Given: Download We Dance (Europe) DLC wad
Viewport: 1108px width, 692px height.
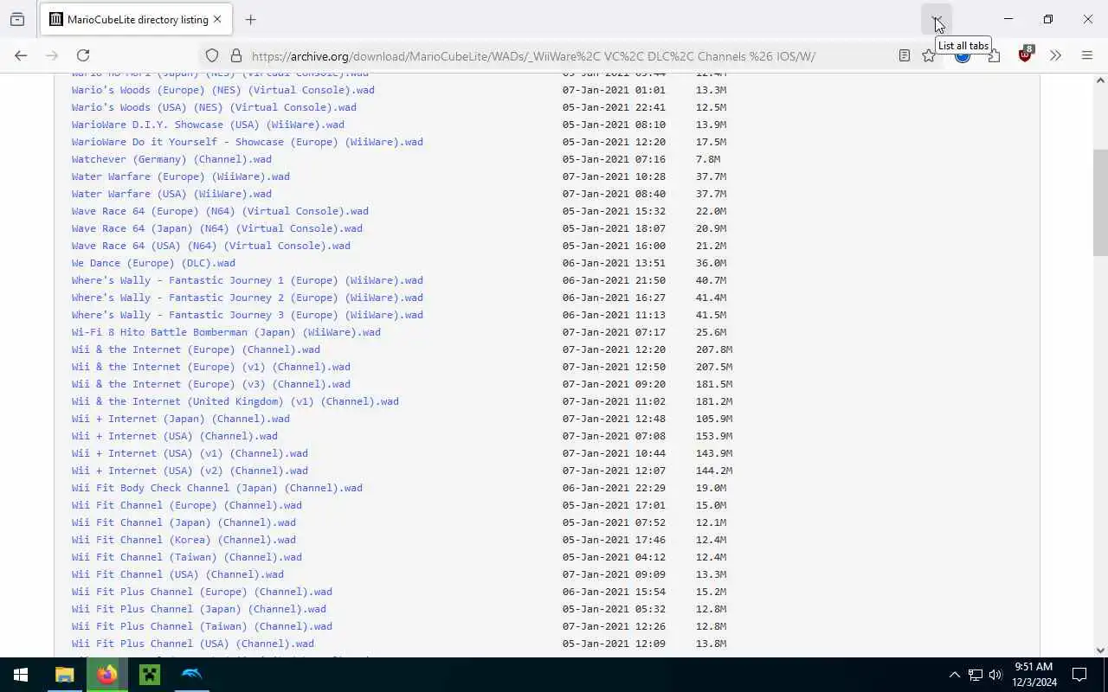Looking at the screenshot, I should [x=153, y=263].
